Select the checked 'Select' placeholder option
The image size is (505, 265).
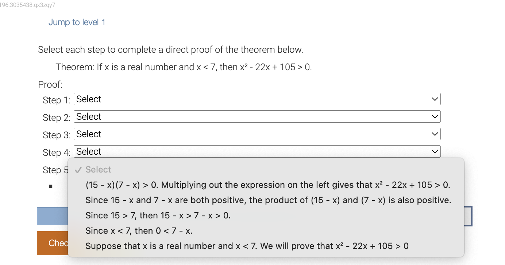(x=98, y=169)
